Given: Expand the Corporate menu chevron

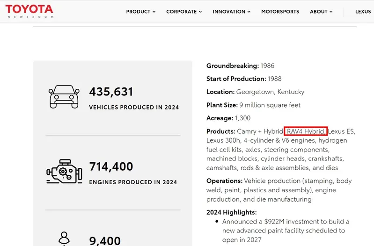Looking at the screenshot, I should 200,12.
